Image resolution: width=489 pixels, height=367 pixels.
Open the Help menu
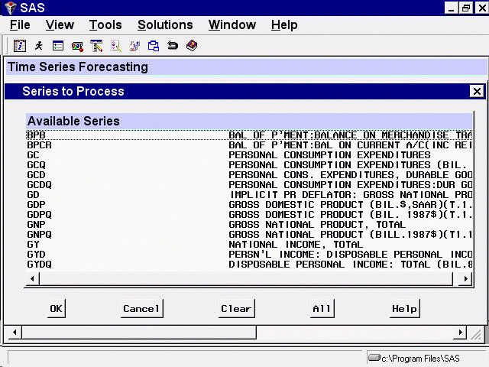coord(284,25)
